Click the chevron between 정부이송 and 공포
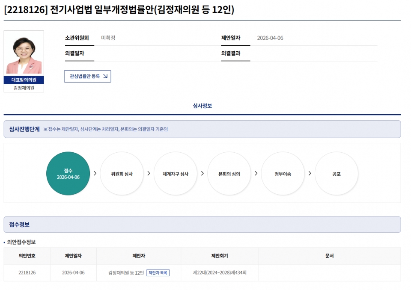The height and width of the screenshot is (290, 411). 310,174
